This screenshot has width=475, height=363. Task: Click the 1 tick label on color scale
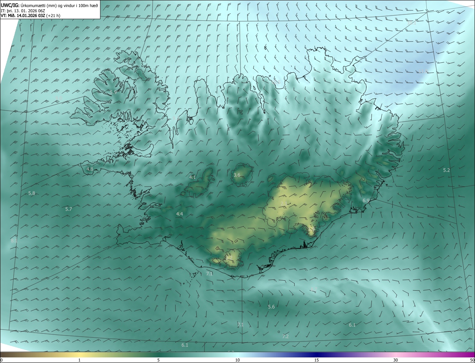coord(79,360)
